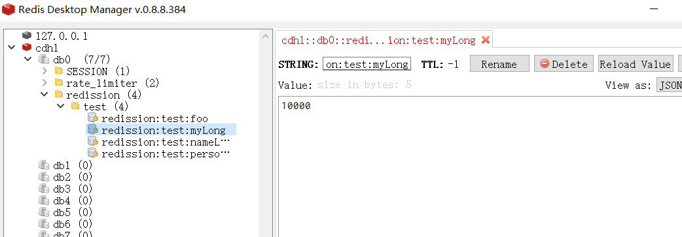This screenshot has width=682, height=237.
Task: Open key redission:test:myLong
Action: [163, 130]
